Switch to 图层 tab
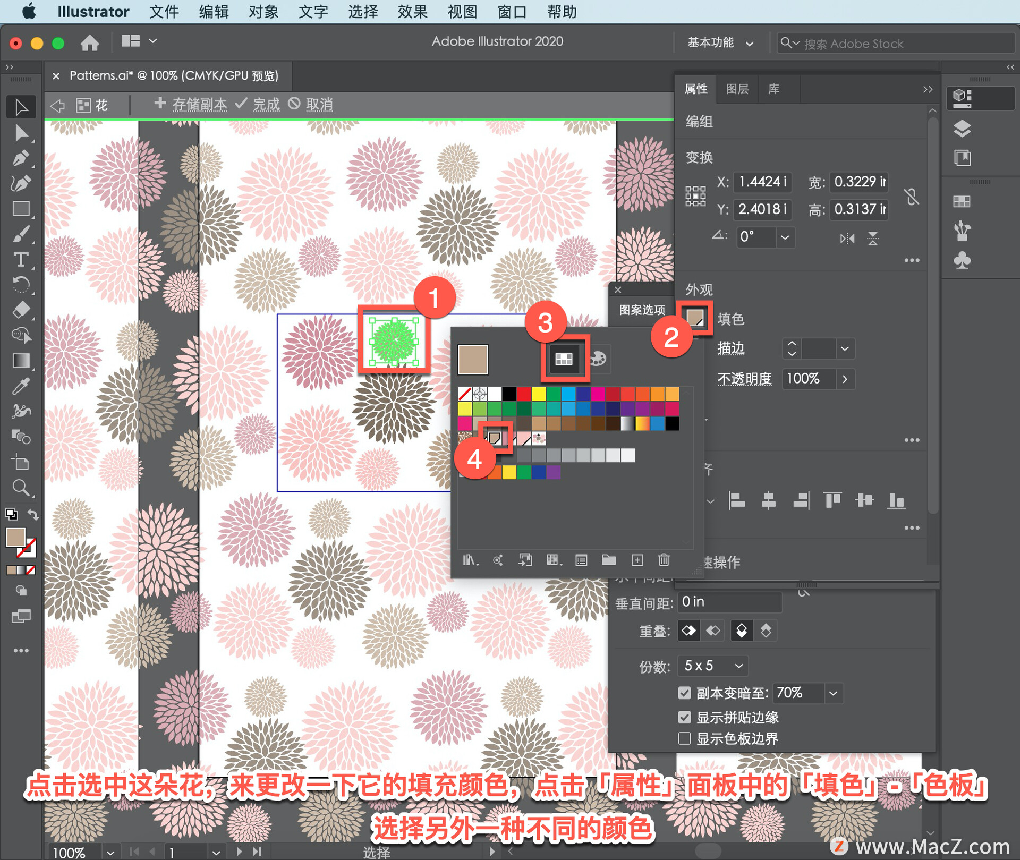The image size is (1020, 860). click(x=737, y=89)
